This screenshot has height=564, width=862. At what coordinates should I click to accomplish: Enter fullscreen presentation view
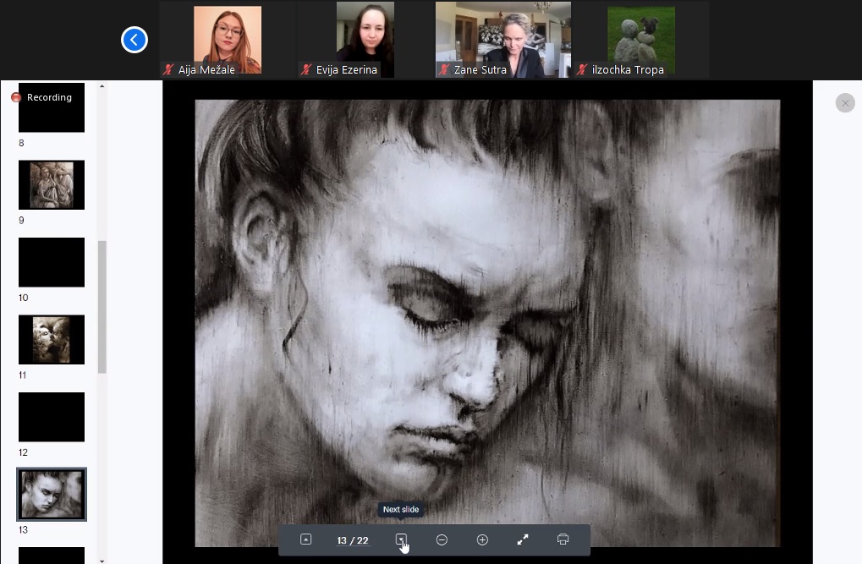tap(523, 539)
